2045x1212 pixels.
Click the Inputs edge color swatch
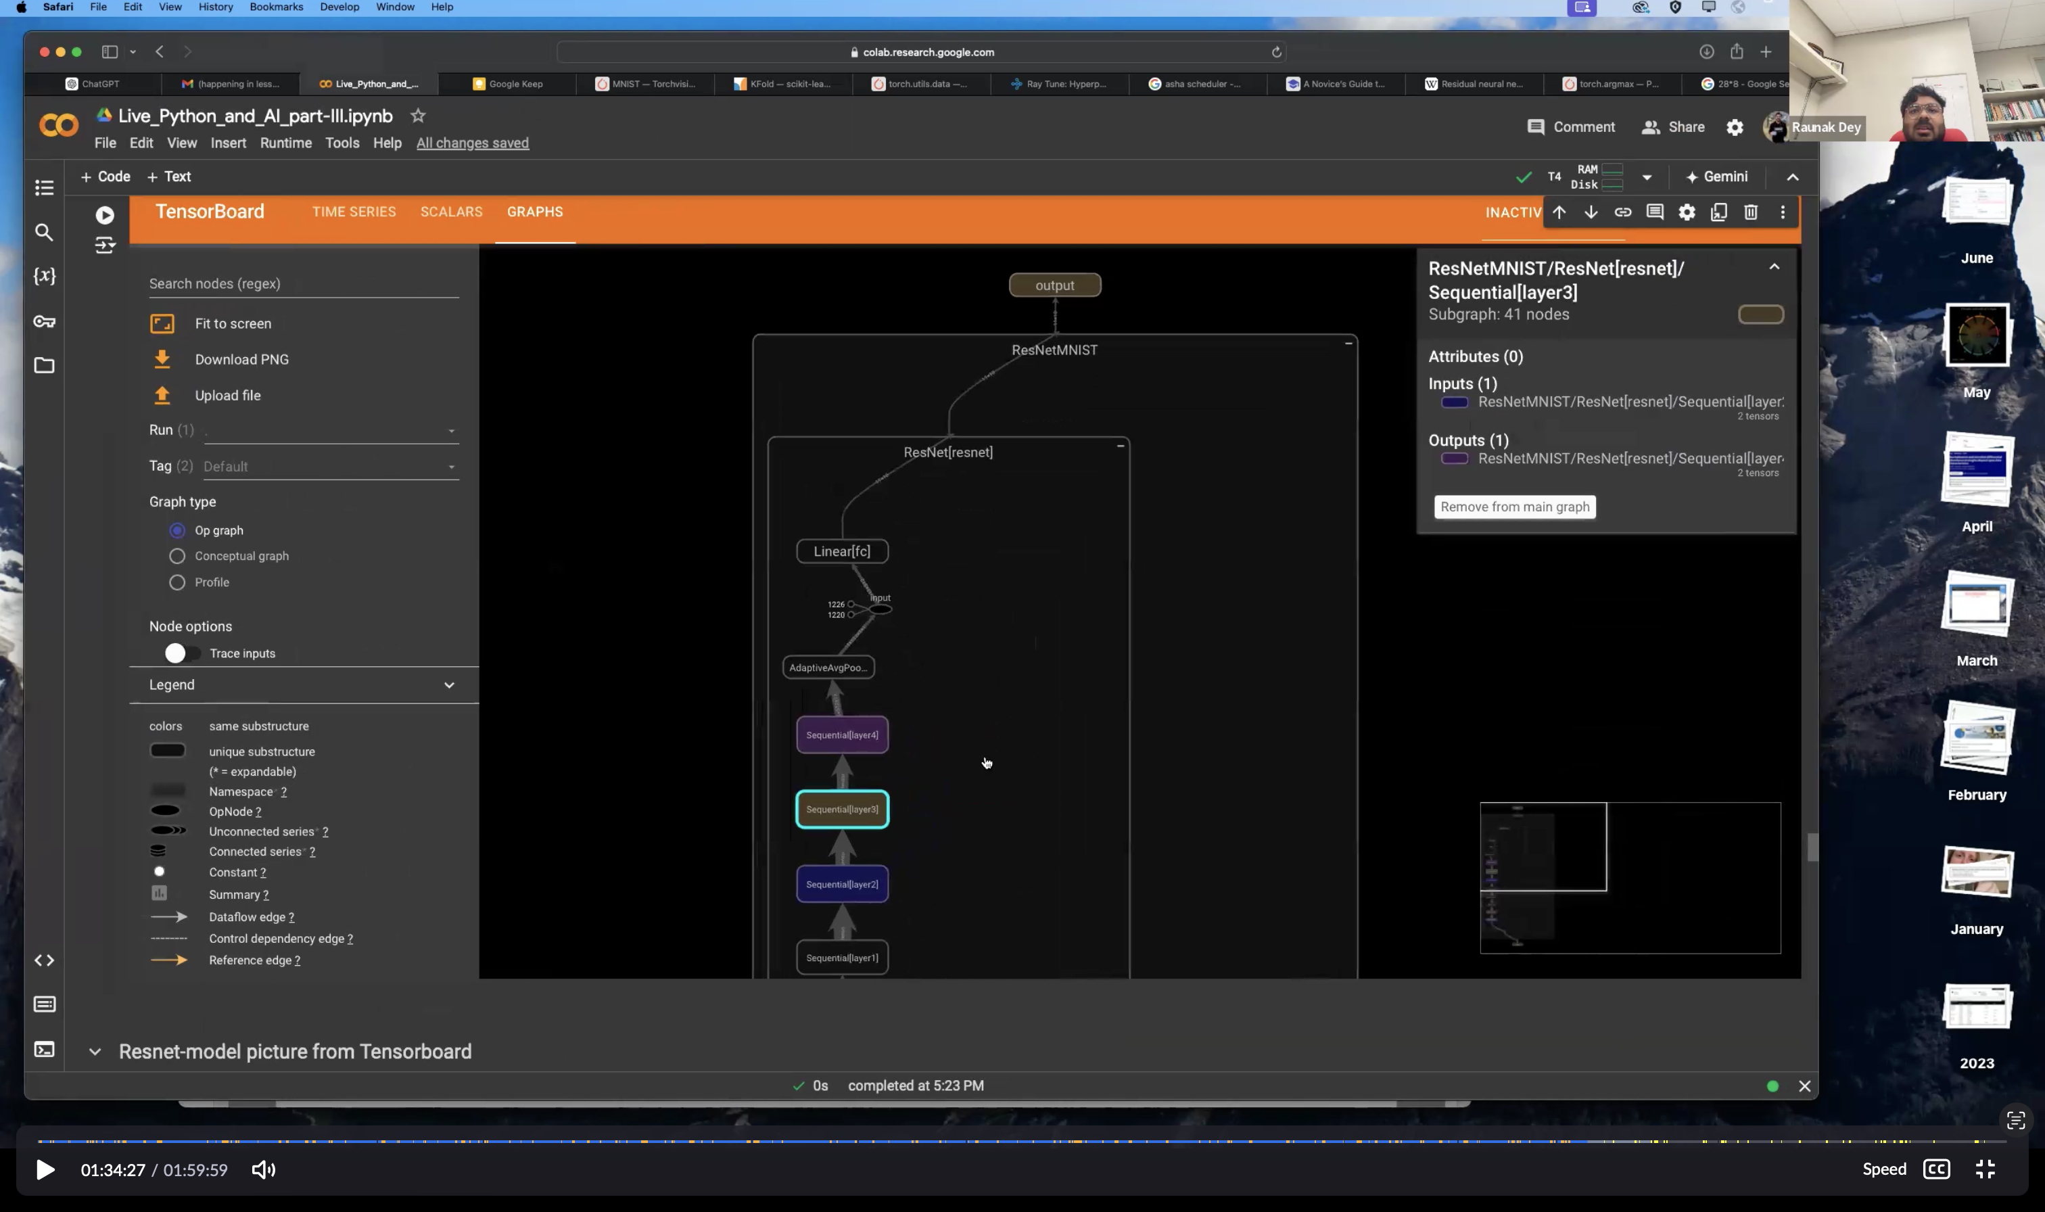1454,402
